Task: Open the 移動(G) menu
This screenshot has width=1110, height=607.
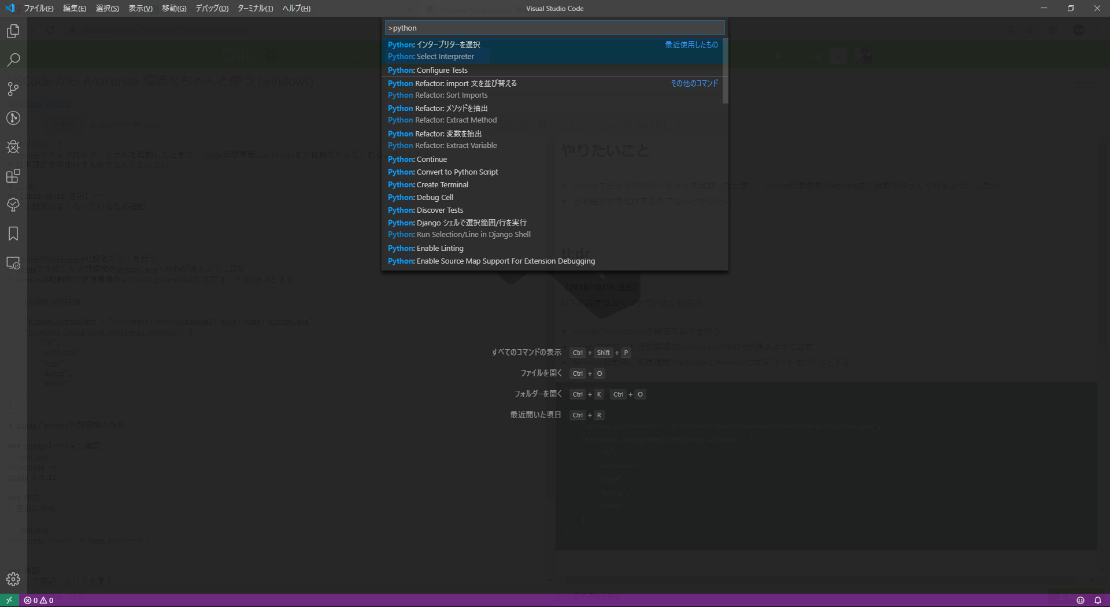Action: (174, 8)
